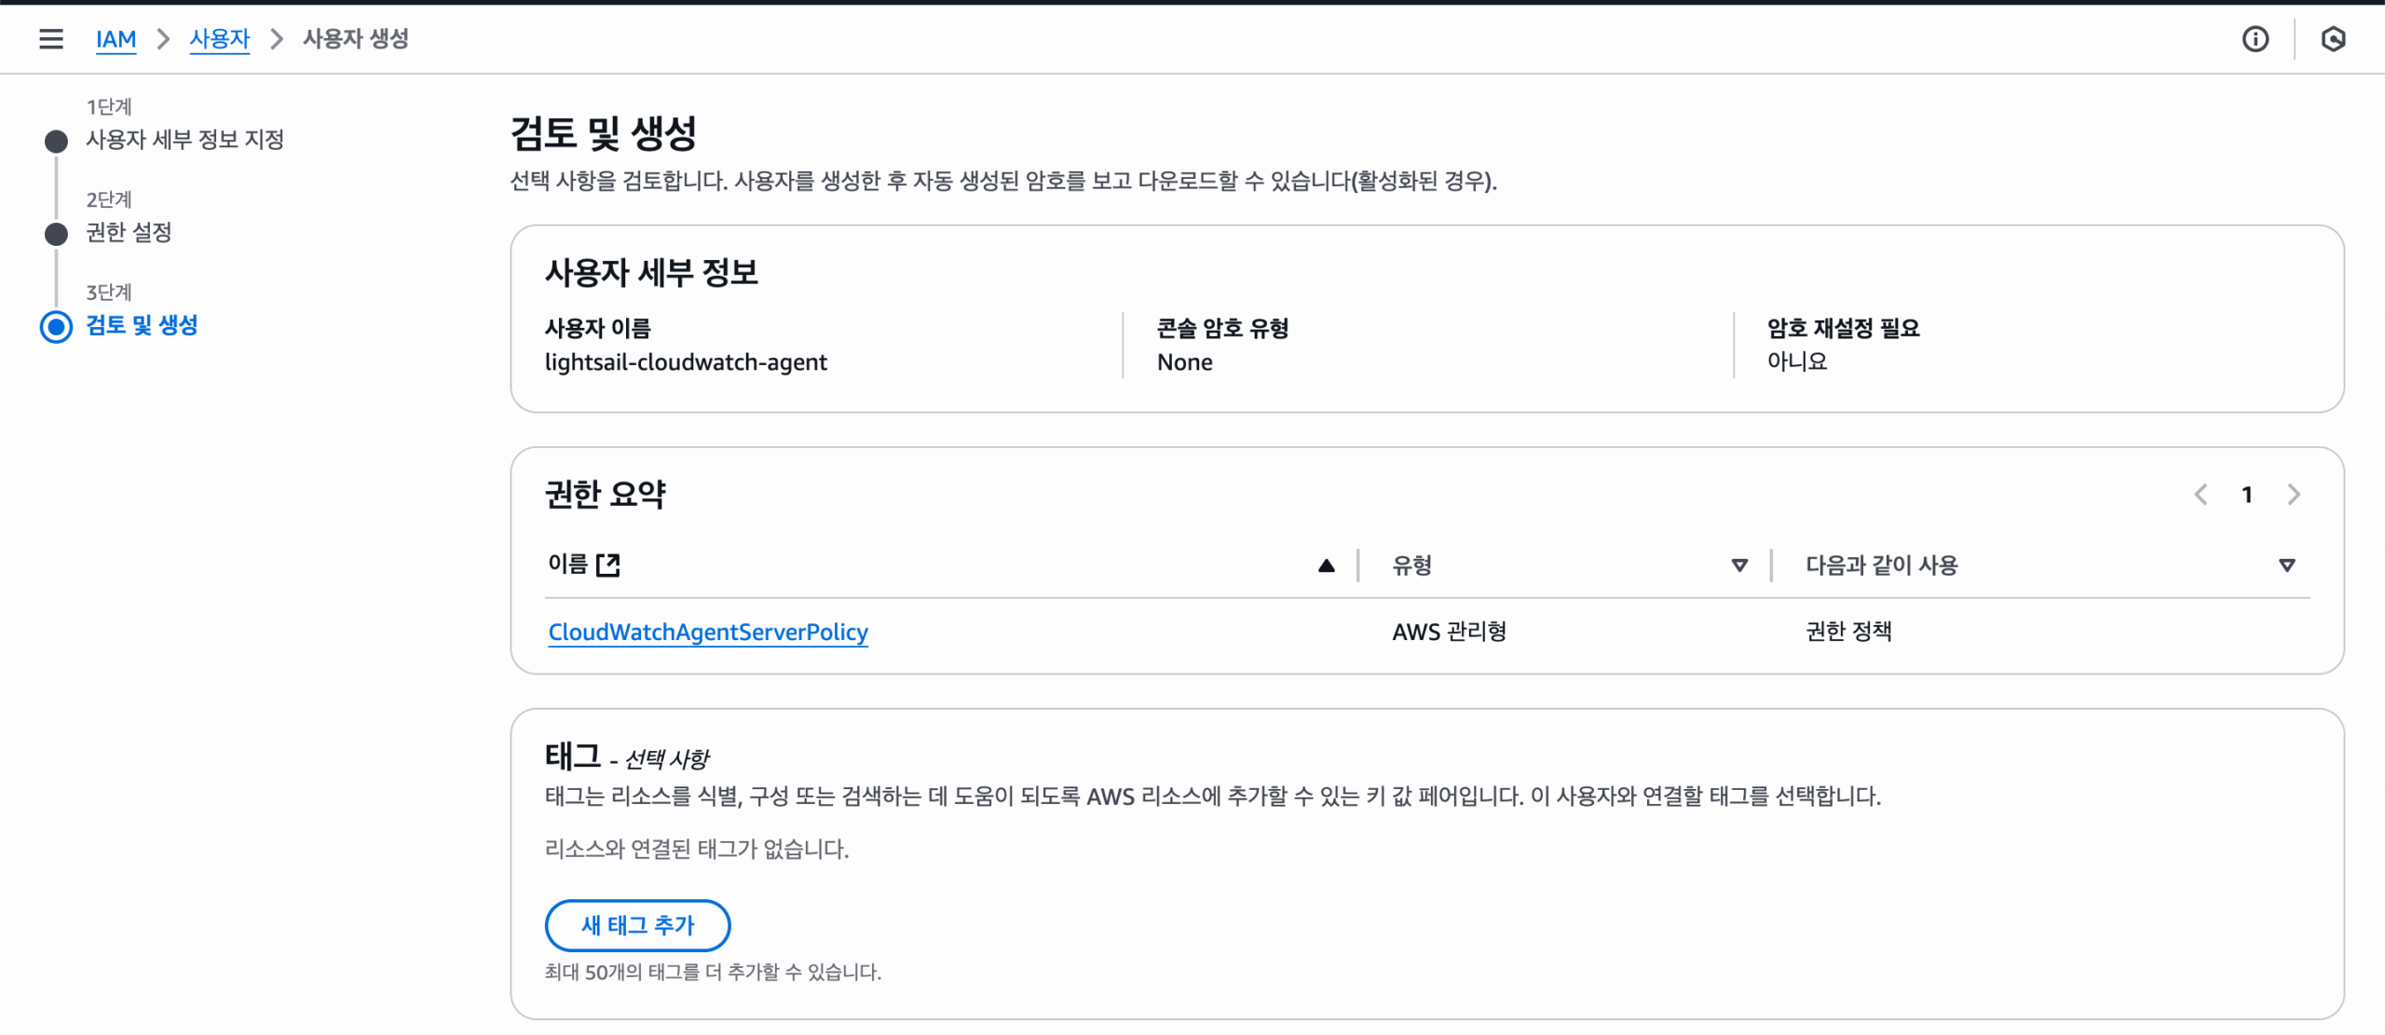Open the hexagon settings panel icon
The image size is (2385, 1035).
(x=2333, y=39)
